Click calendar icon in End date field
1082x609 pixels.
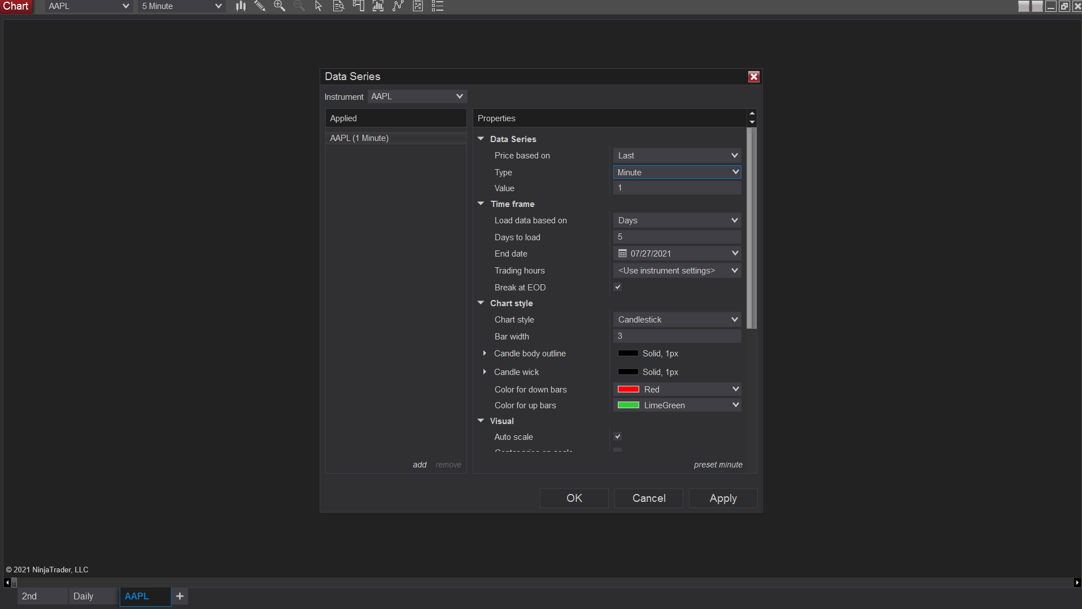tap(622, 254)
